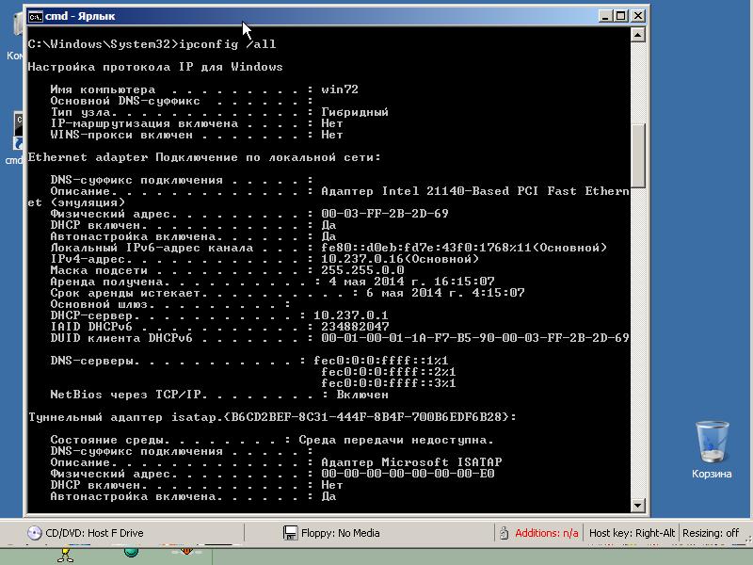Click the Additions status icon
Screen dimensions: 753x565
point(504,533)
